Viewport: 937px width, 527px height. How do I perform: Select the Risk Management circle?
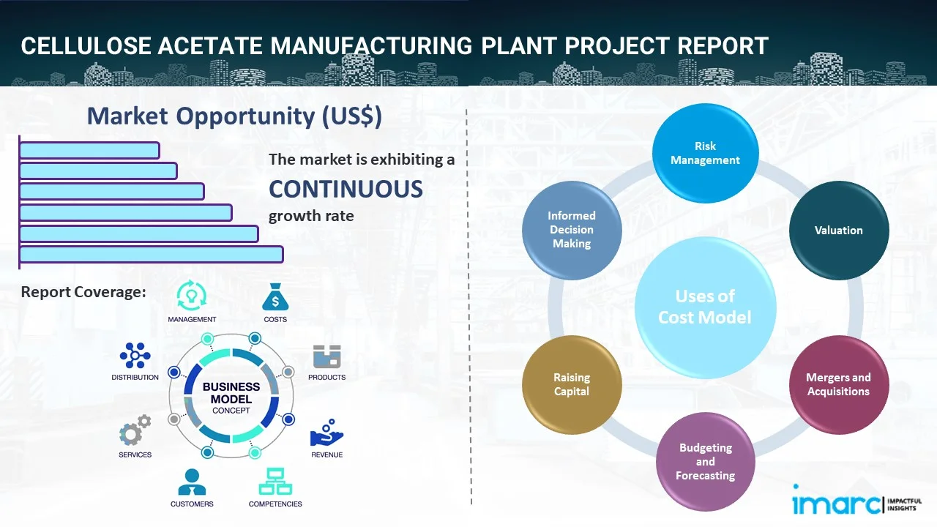click(x=705, y=153)
